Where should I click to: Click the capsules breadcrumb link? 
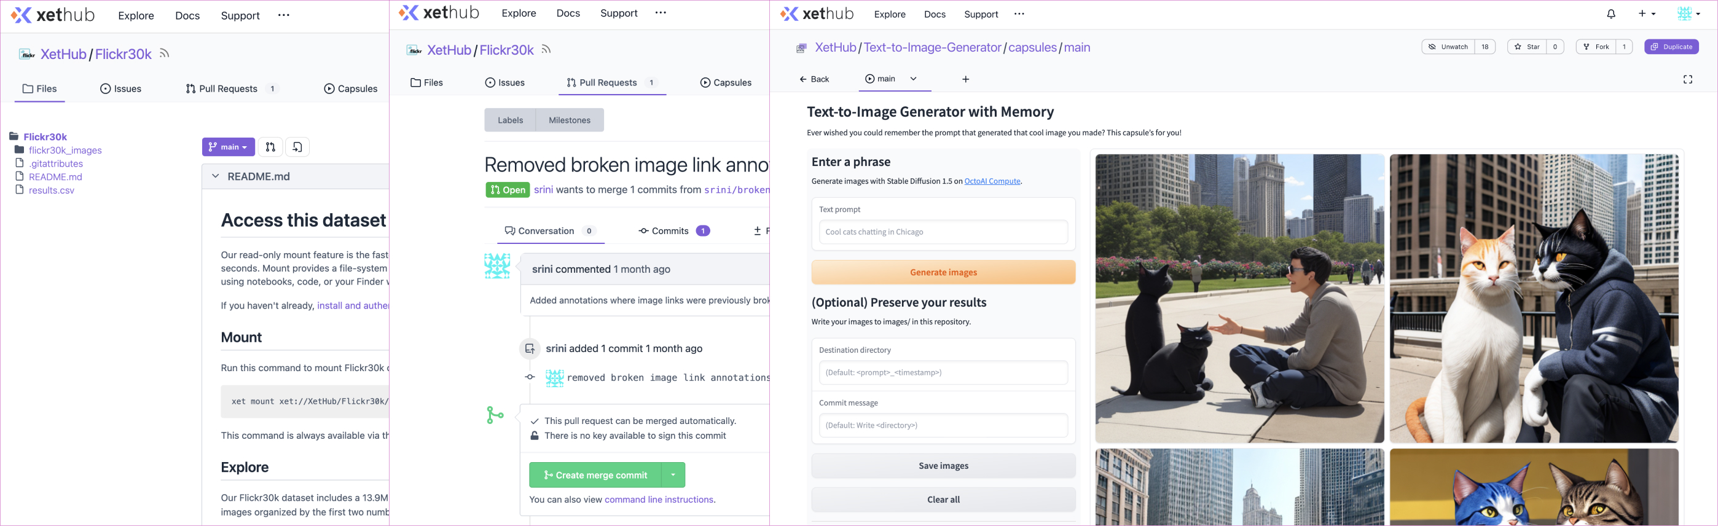1032,47
